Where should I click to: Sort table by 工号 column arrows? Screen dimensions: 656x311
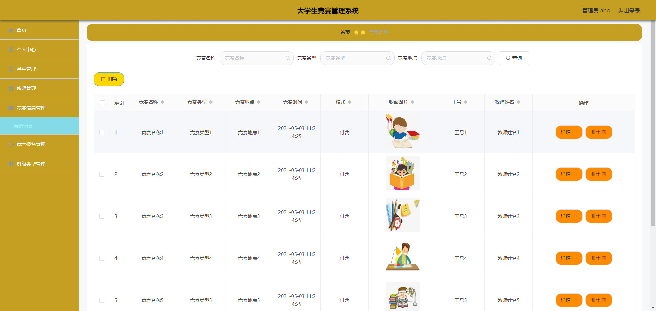(x=466, y=102)
